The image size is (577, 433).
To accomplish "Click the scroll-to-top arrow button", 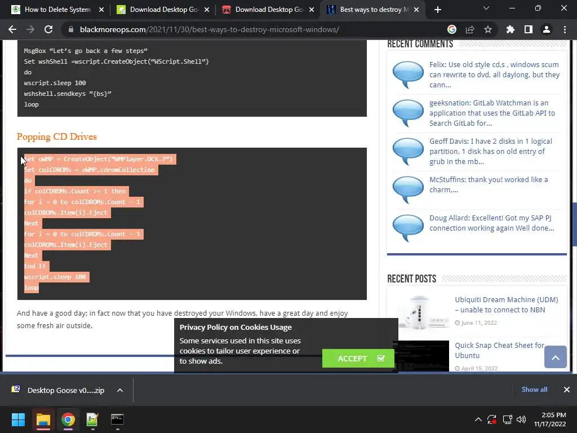I will (x=555, y=357).
